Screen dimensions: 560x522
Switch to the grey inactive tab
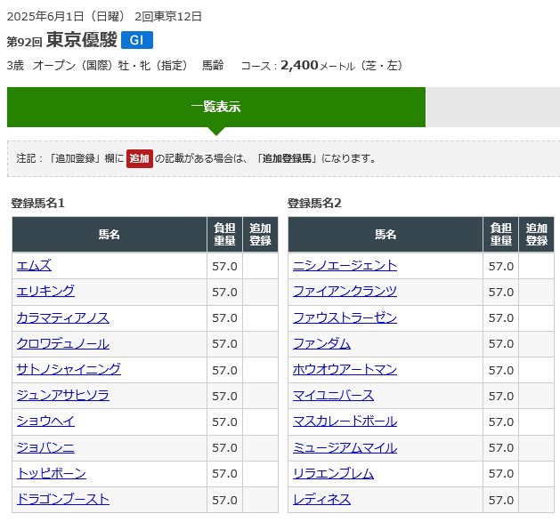(491, 107)
